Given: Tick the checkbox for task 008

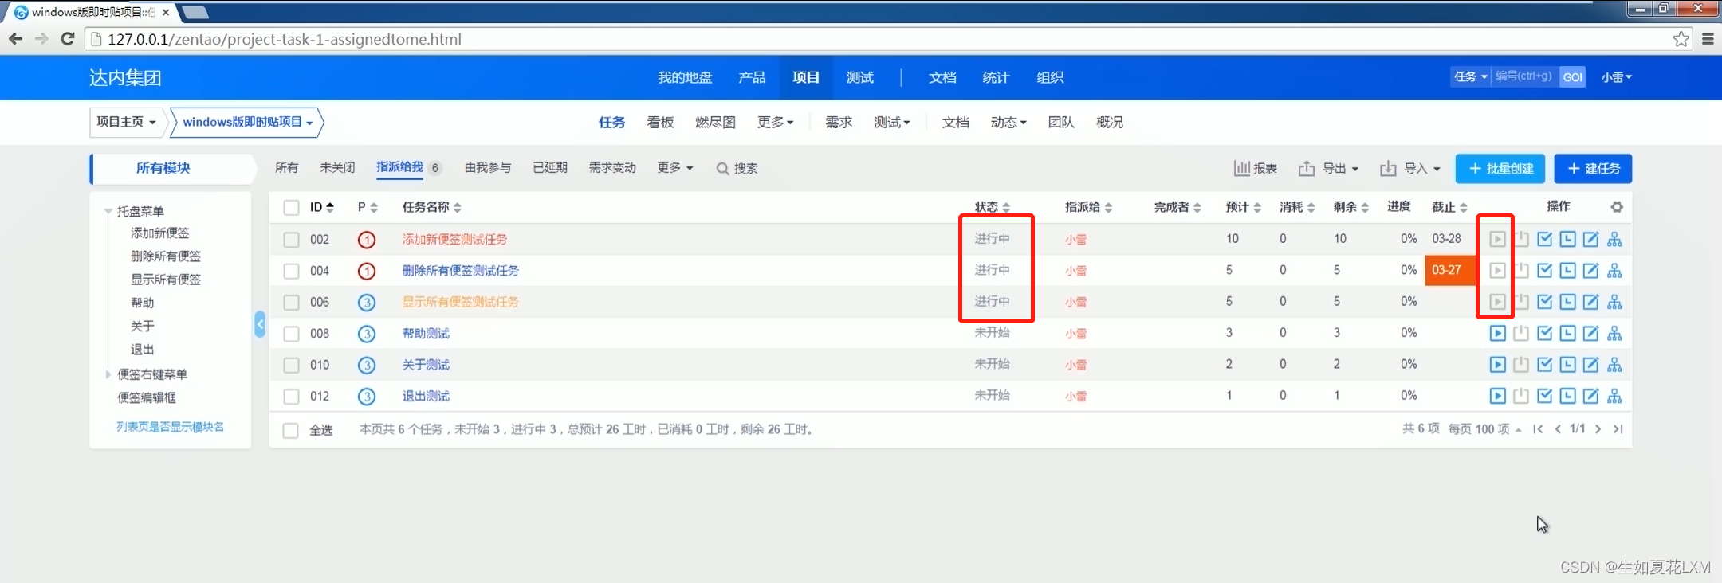Looking at the screenshot, I should (x=291, y=334).
